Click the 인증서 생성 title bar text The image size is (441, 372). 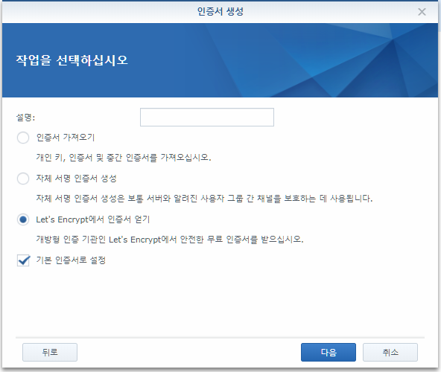(220, 11)
